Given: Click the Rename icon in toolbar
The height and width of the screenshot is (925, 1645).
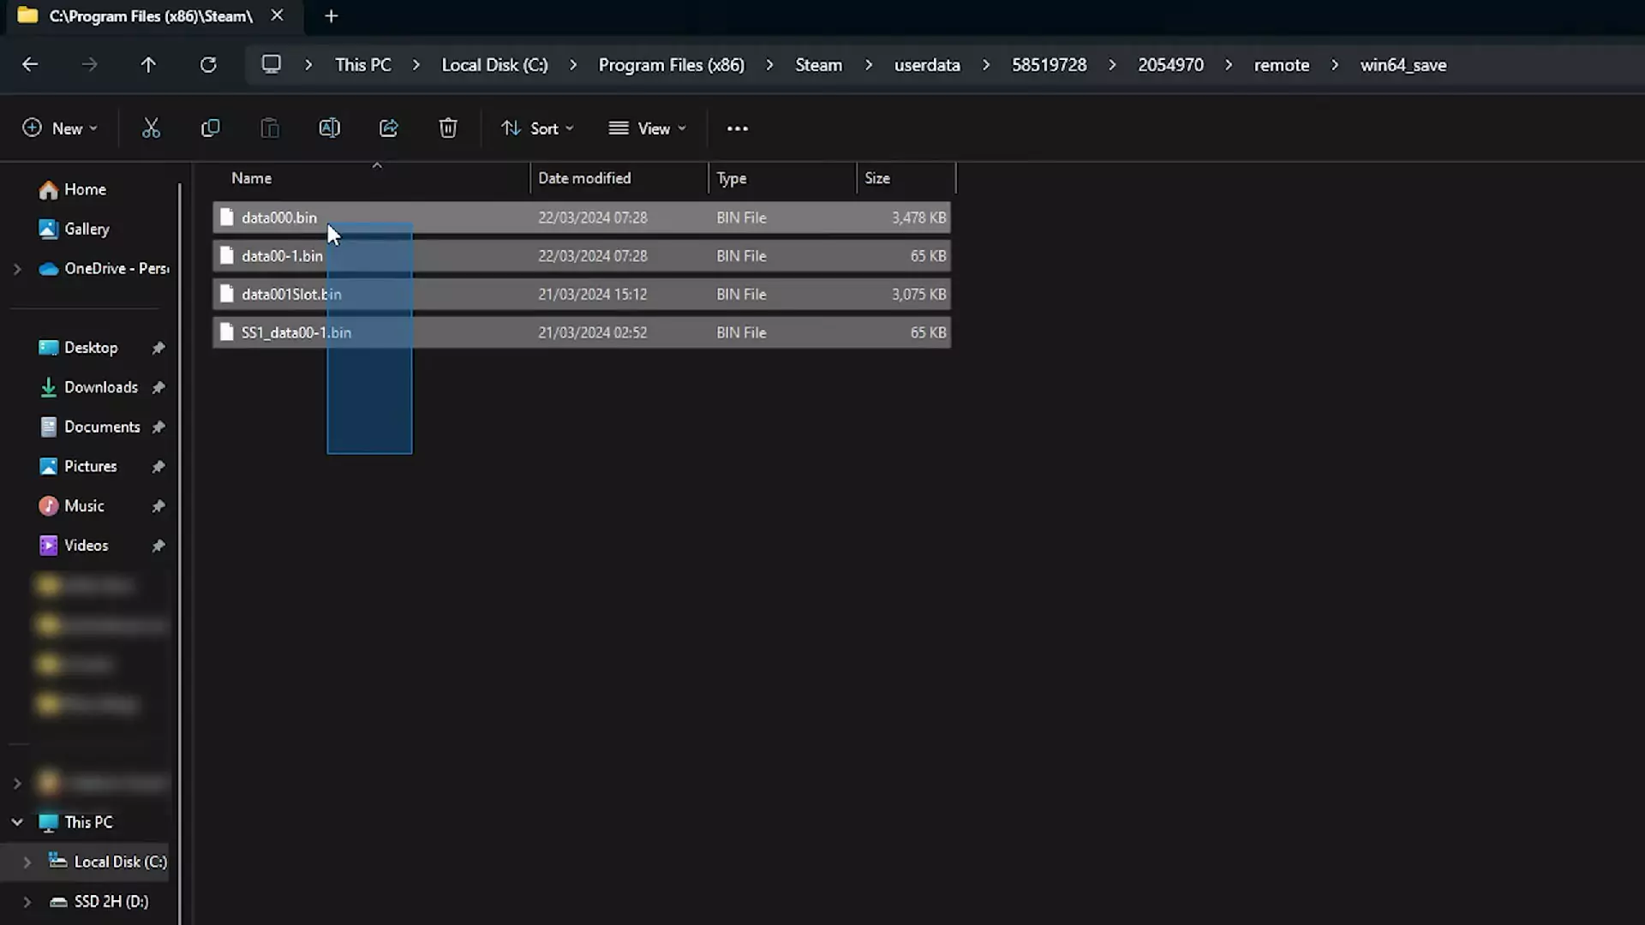Looking at the screenshot, I should (329, 128).
